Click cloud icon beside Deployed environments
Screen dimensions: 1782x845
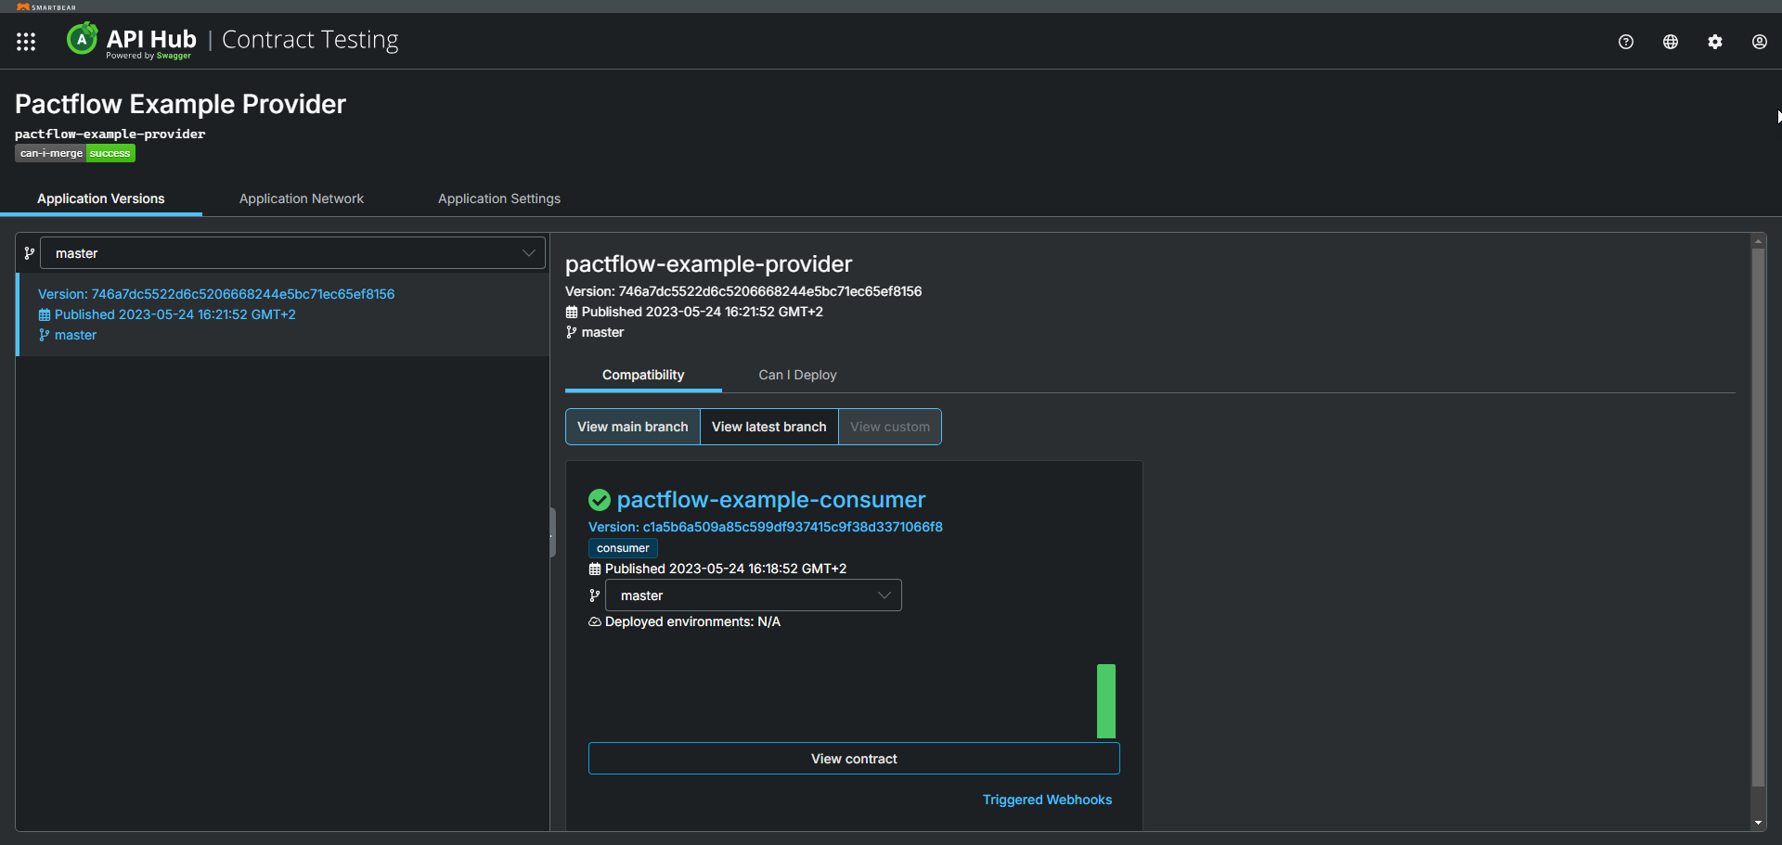pyautogui.click(x=595, y=621)
